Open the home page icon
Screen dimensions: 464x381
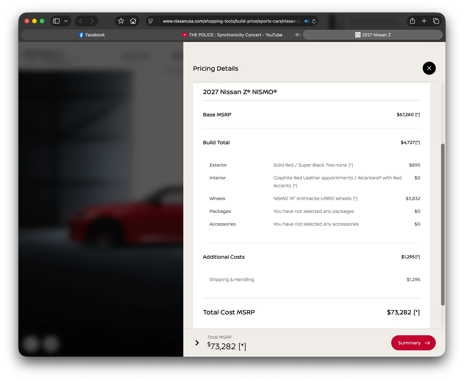pyautogui.click(x=133, y=21)
